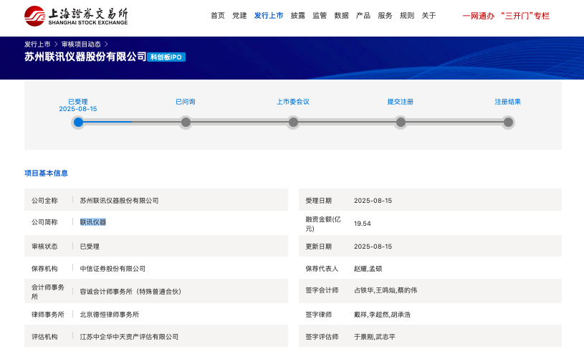Open the "三开门"专栏 link
The image size is (584, 362).
pyautogui.click(x=525, y=16)
